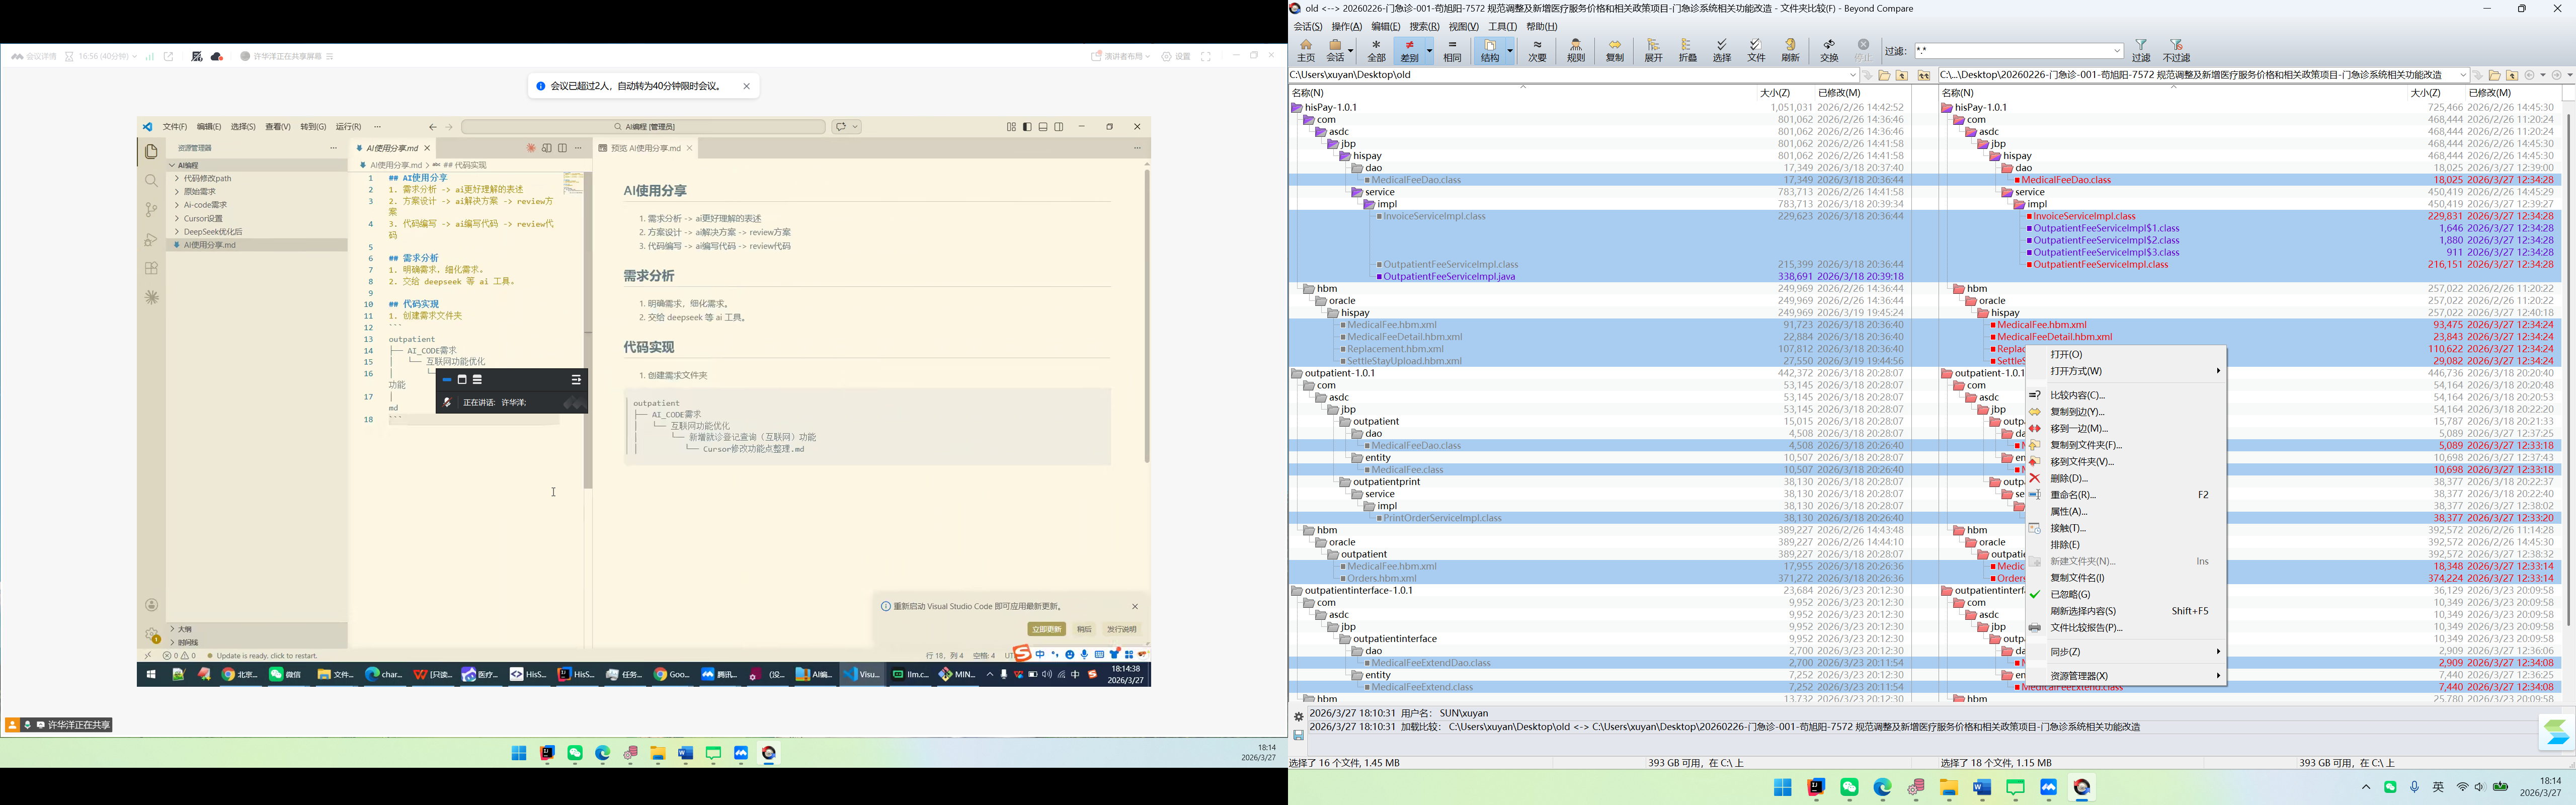The image size is (2576, 805).
Task: Click the 相同 show-same toolbar icon
Action: coord(1452,50)
